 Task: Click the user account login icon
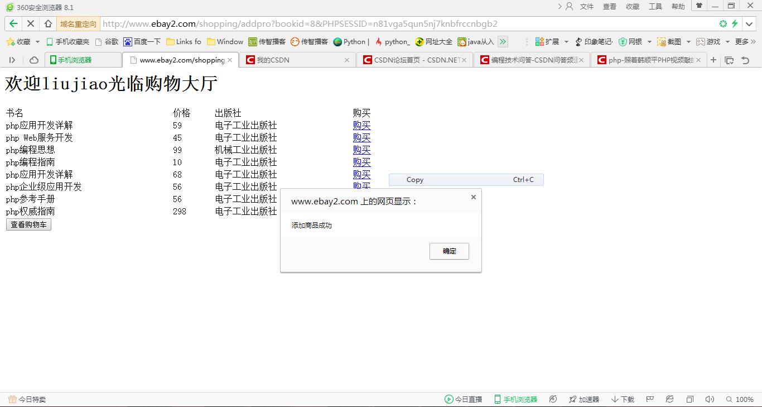tap(569, 7)
